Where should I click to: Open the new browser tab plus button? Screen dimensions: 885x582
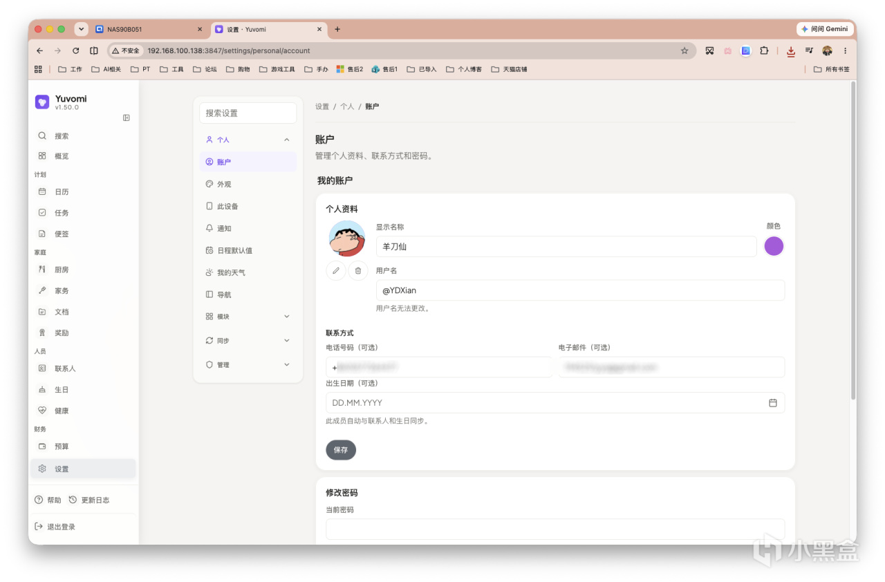coord(337,29)
